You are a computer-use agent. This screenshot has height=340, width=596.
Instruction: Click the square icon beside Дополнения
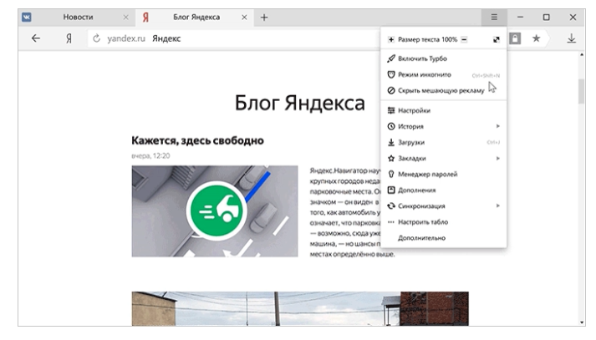pyautogui.click(x=391, y=190)
